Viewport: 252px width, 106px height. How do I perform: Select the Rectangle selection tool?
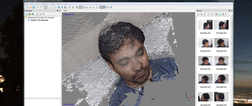pyautogui.click(x=49, y=7)
